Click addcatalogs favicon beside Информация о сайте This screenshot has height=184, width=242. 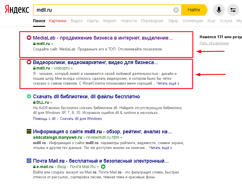pyautogui.click(x=29, y=131)
